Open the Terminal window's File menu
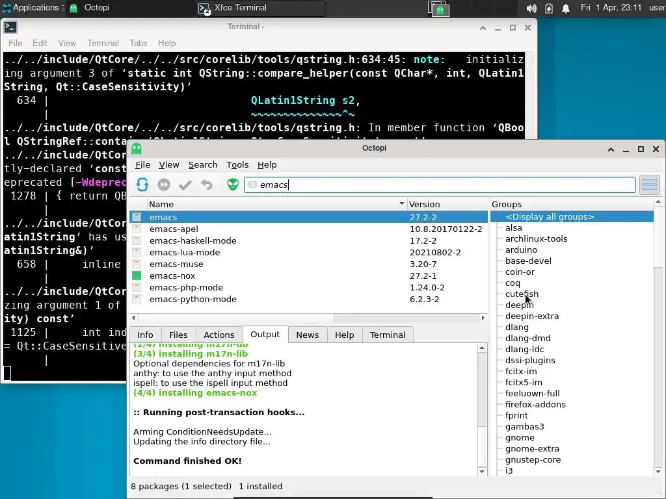The width and height of the screenshot is (666, 499). click(x=16, y=44)
